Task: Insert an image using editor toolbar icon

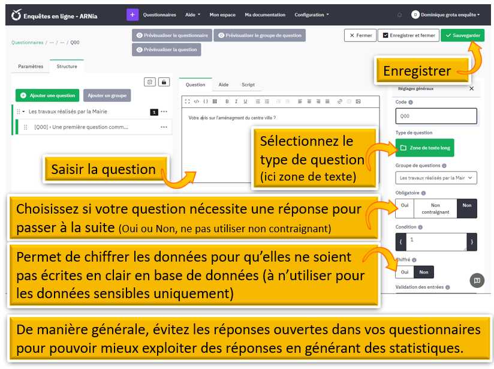Action: point(359,101)
